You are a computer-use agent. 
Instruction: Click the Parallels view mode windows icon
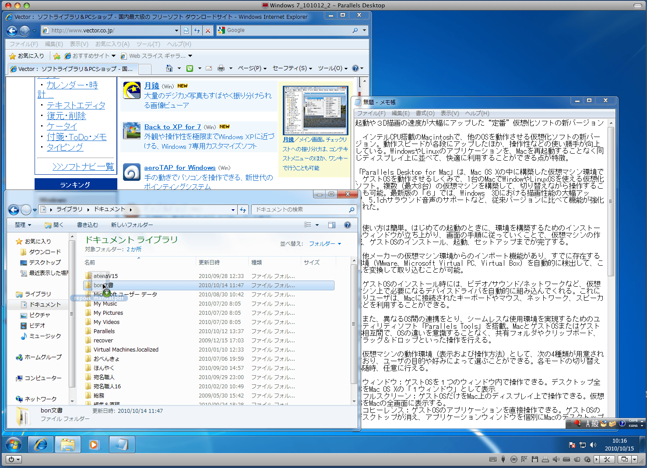(x=625, y=459)
